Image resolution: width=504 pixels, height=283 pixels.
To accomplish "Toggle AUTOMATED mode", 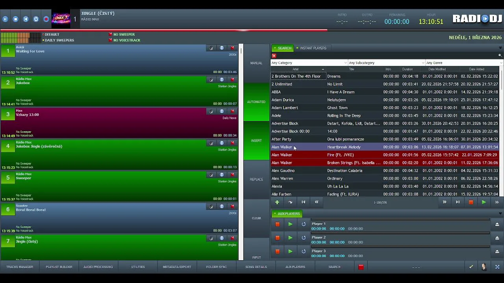I will click(256, 102).
